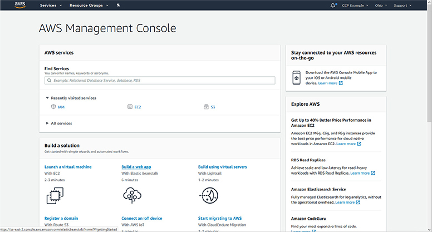Click the mobile phone app icon

[x=297, y=77]
